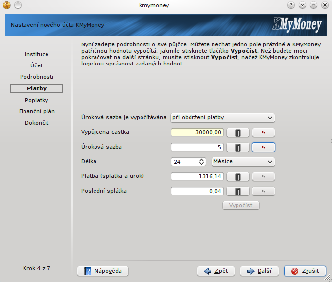Open the interest calculation timing dropdown
Screen dimensions: 332x282
point(223,118)
